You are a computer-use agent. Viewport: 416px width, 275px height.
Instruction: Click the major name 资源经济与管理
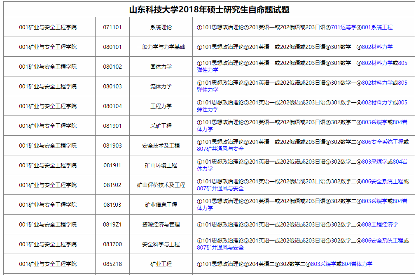161,224
